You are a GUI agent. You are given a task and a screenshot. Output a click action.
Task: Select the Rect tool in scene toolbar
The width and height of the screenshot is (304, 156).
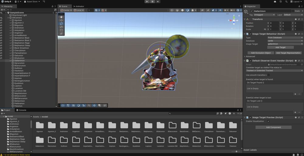61,30
